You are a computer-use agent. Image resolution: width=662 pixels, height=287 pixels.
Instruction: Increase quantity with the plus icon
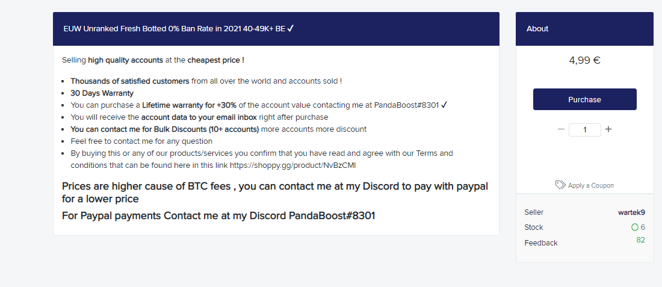608,129
